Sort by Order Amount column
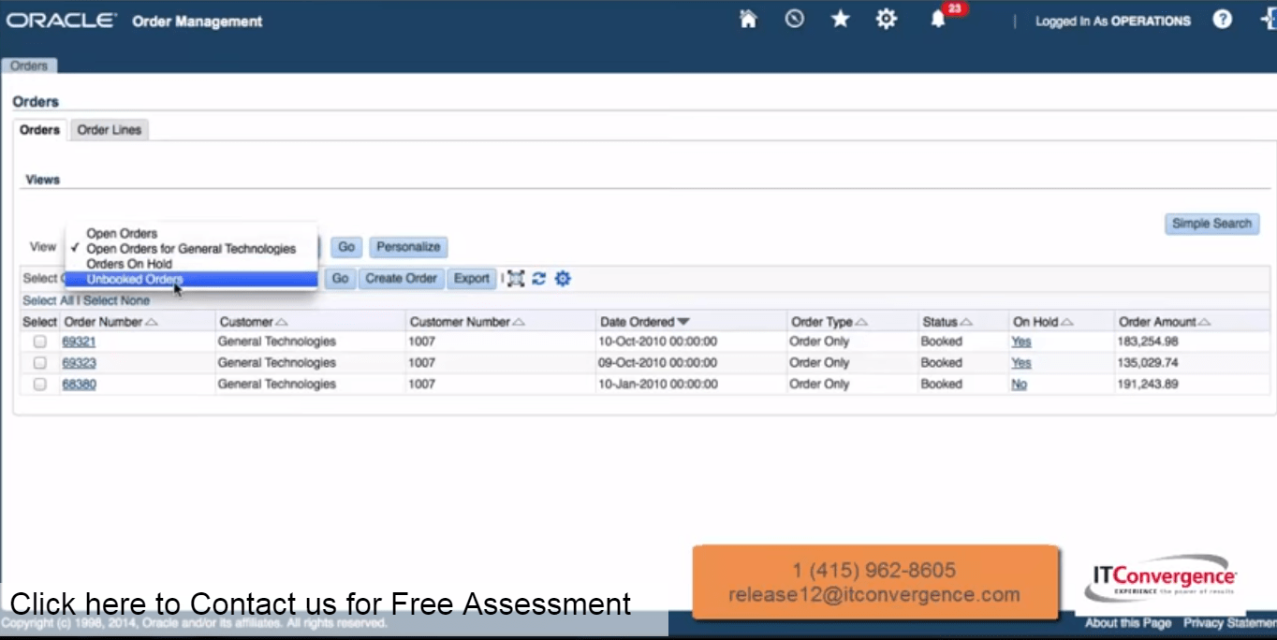The image size is (1277, 640). click(x=1164, y=322)
